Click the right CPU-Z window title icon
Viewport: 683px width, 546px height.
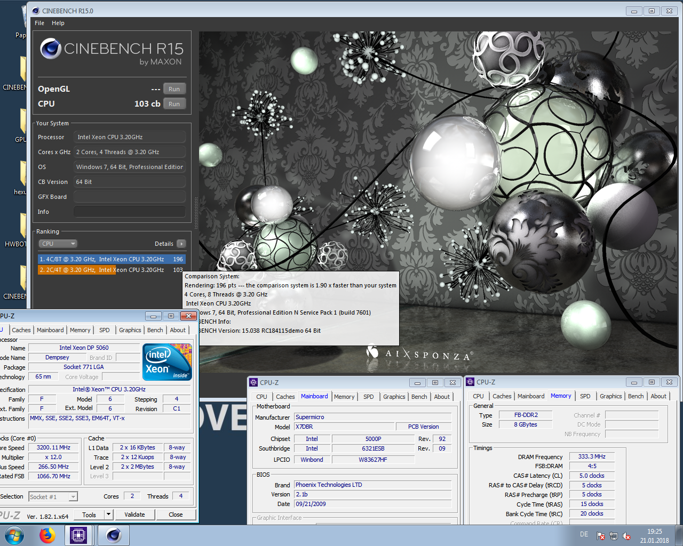[471, 382]
